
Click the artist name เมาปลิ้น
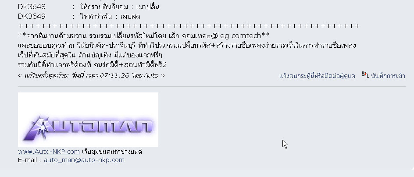(148, 7)
